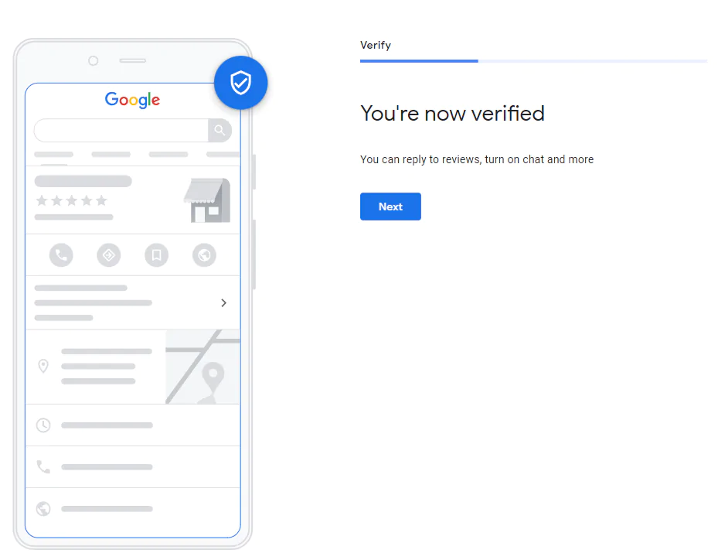718x560 pixels.
Task: Click the location pin outline icon
Action: [43, 366]
